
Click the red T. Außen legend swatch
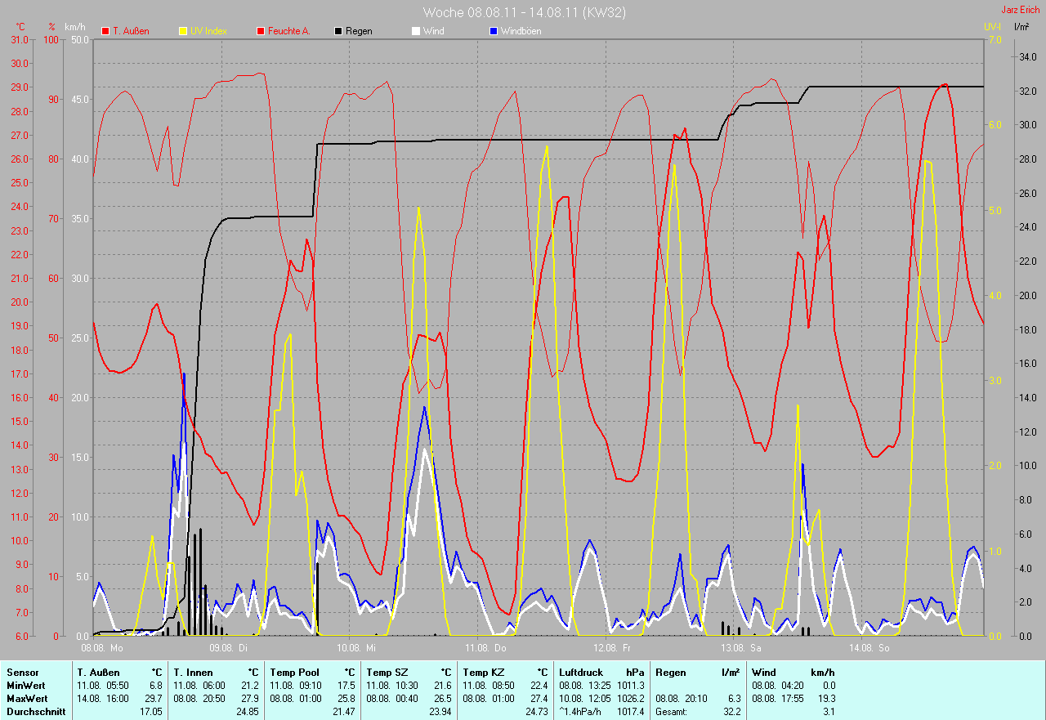click(105, 31)
